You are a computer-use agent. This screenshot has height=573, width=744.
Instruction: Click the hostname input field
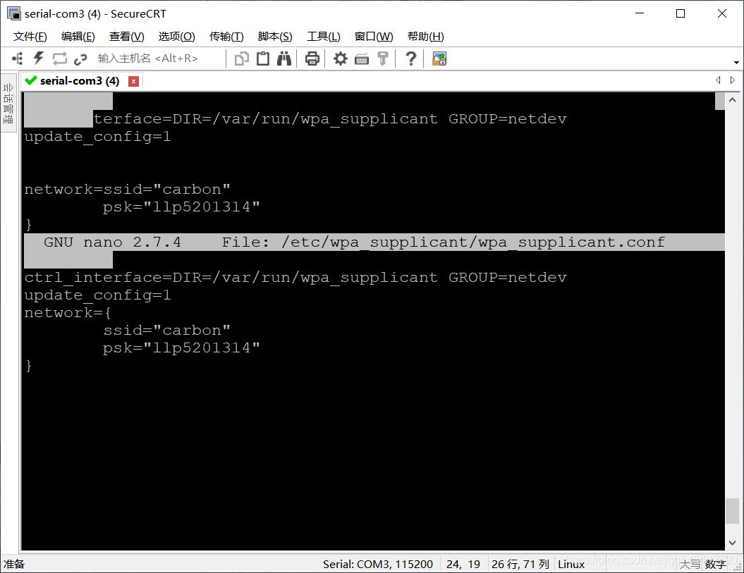(x=159, y=58)
